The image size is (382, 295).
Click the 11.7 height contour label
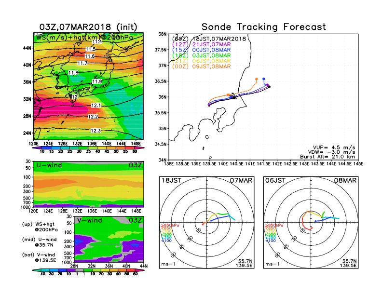click(x=82, y=63)
